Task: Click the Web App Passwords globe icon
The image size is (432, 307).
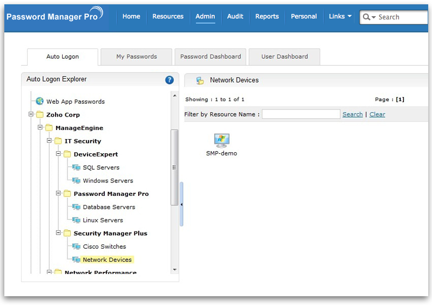Action: click(39, 101)
